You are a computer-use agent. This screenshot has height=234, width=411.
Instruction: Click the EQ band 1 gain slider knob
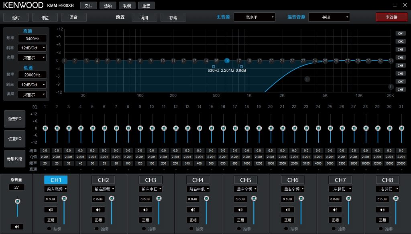(x=45, y=128)
